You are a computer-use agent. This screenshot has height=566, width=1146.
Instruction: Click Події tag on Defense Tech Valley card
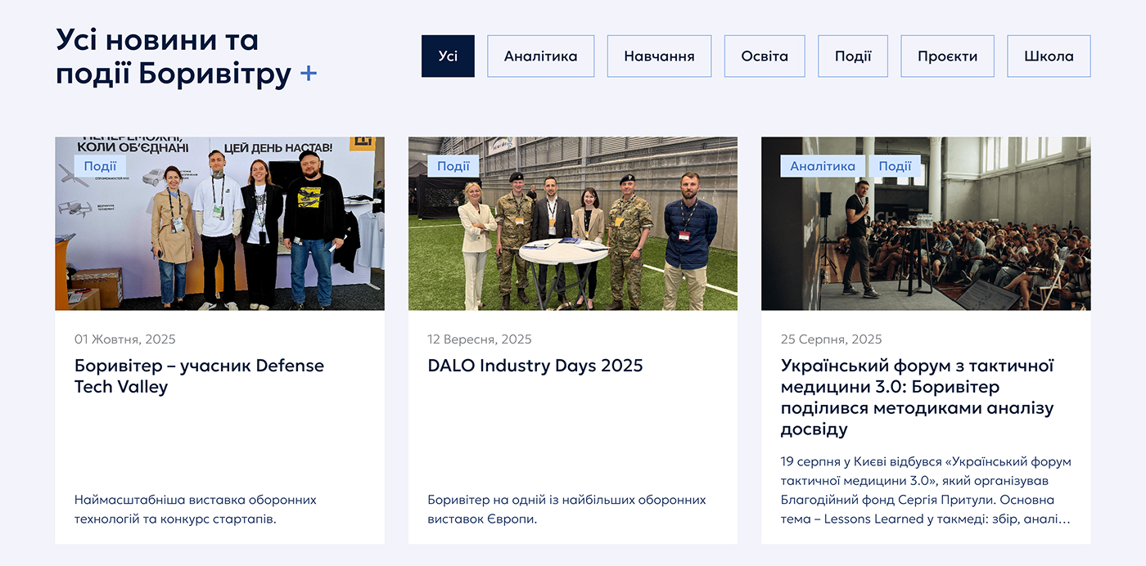(100, 166)
